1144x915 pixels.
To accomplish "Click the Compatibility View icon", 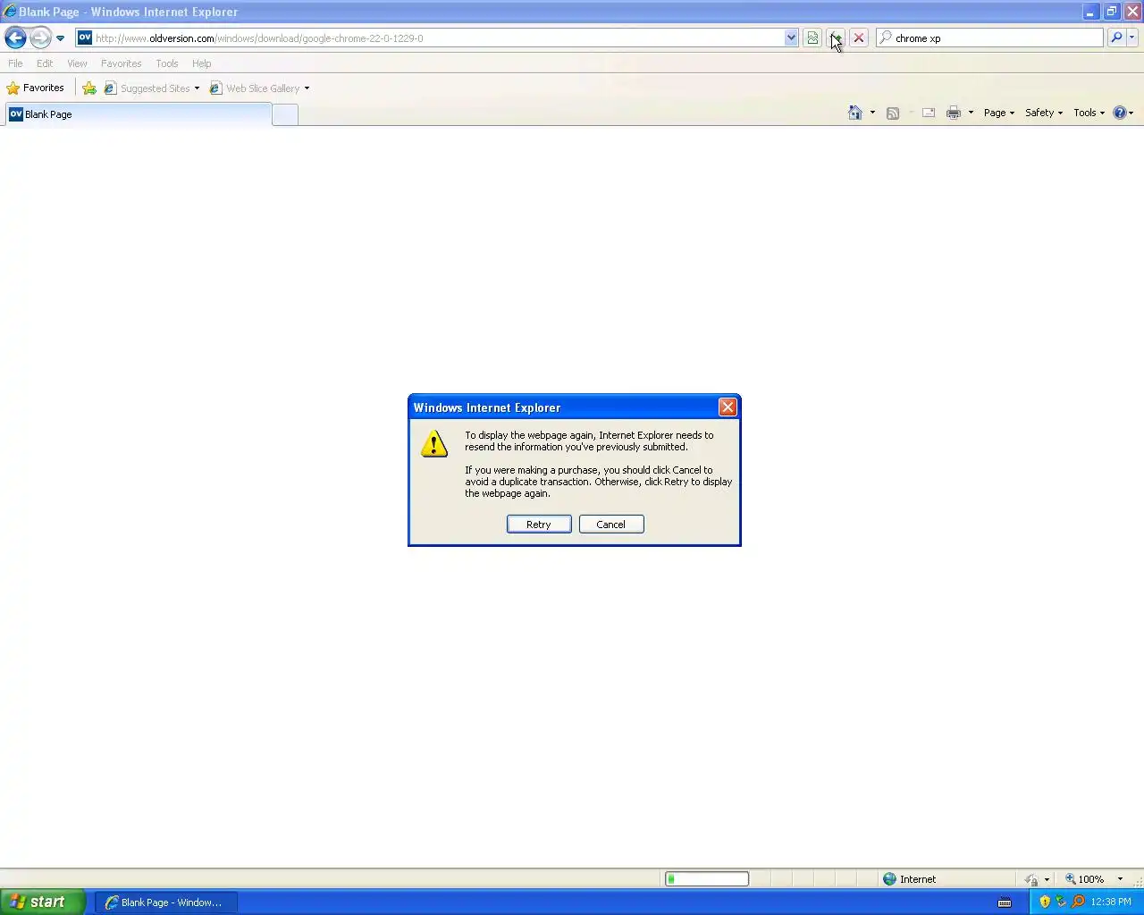I will [812, 38].
